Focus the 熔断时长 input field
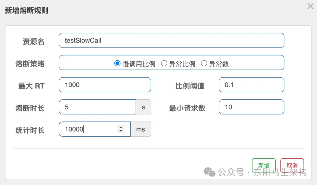This screenshot has width=317, height=185. [97, 107]
